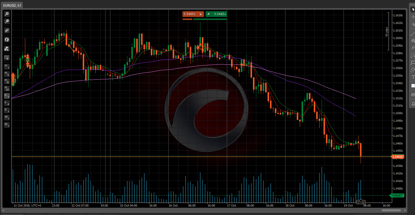
Task: Switch to the h4 timeframe
Action: [x=7, y=103]
